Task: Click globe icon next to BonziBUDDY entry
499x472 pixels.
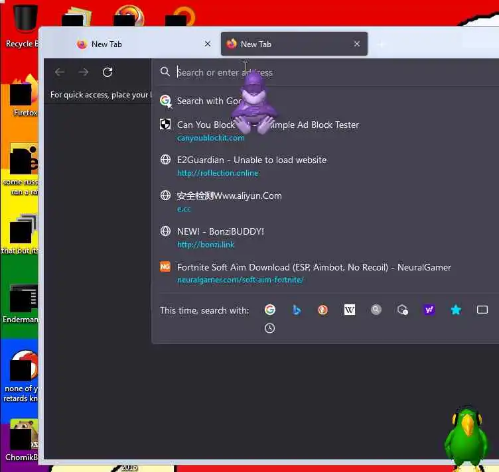Action: (x=165, y=231)
